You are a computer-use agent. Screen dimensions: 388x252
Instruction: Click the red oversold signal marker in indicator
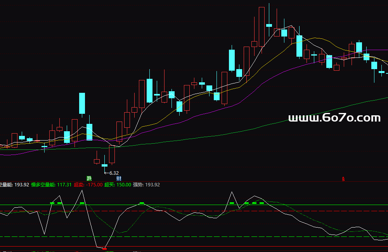pyautogui.click(x=105, y=248)
